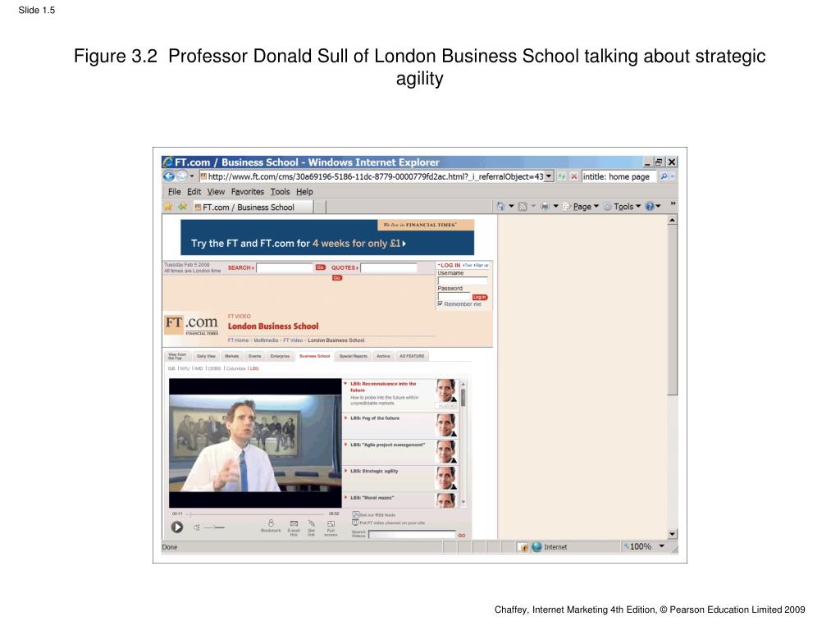Open a new blank browser tab
The width and height of the screenshot is (840, 630).
tap(320, 208)
